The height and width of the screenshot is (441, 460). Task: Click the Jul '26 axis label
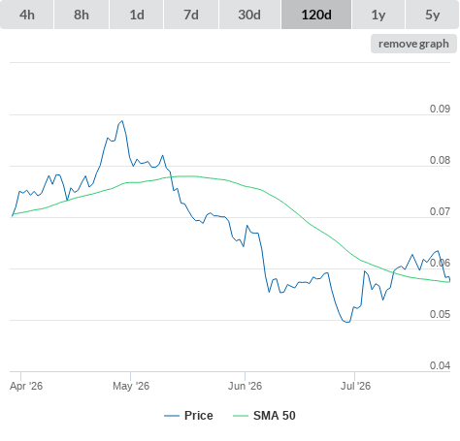point(355,386)
